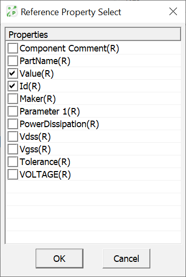Enable the Tolerance(R) property checkbox
186x277 pixels.
tap(13, 161)
